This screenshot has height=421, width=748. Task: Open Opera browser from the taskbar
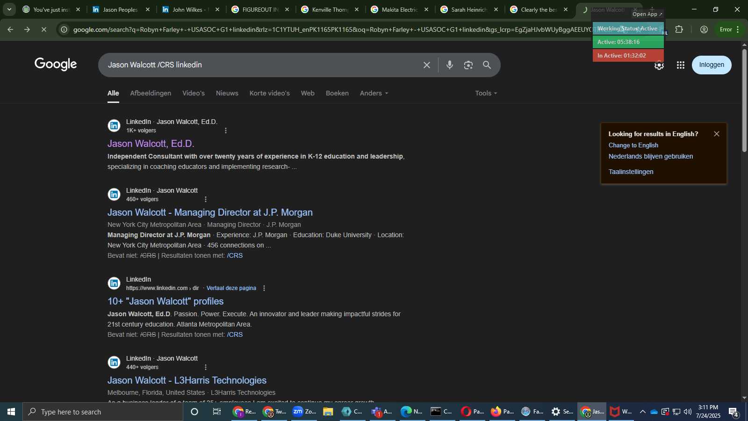(472, 412)
